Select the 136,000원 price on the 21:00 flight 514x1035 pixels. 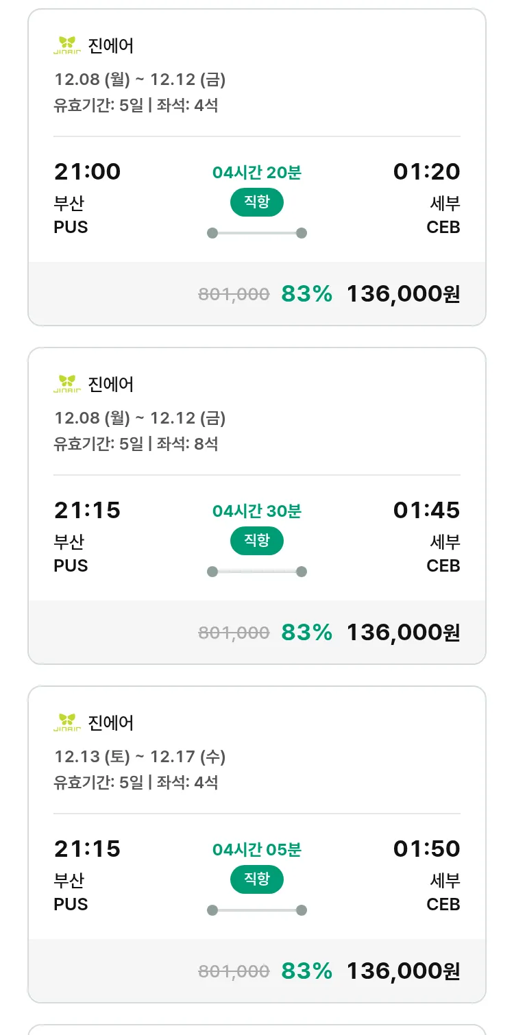point(403,294)
